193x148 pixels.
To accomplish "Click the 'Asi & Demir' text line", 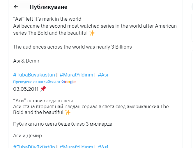I will (26, 61).
